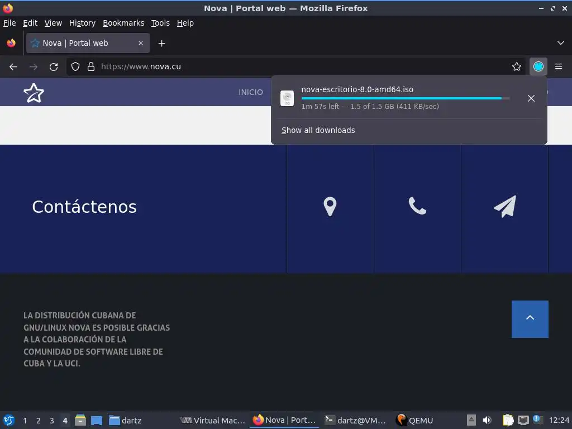Click the forward navigation arrow

[x=34, y=67]
